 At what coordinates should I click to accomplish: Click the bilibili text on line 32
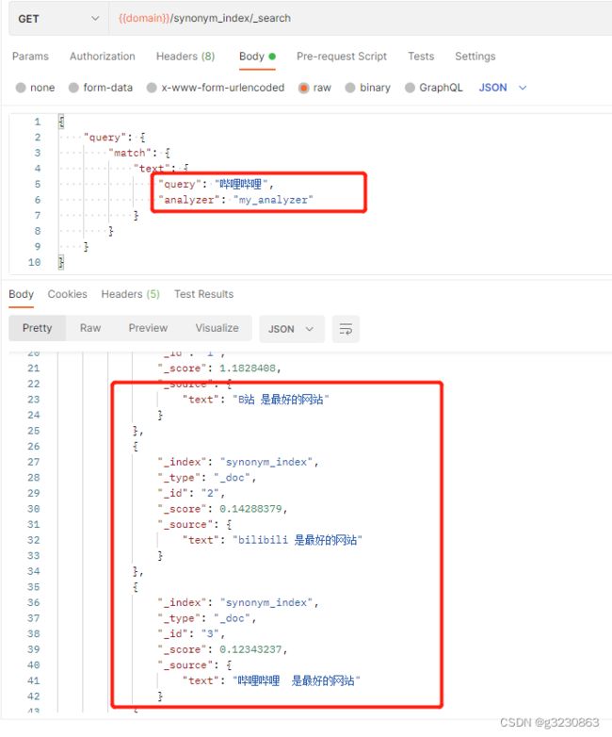tap(298, 540)
